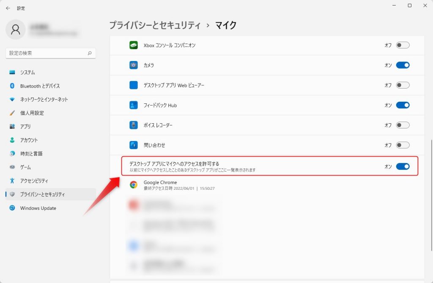Image resolution: width=433 pixels, height=283 pixels.
Task: Select プライバシーとセキュリティ in sidebar
Action: click(51, 194)
